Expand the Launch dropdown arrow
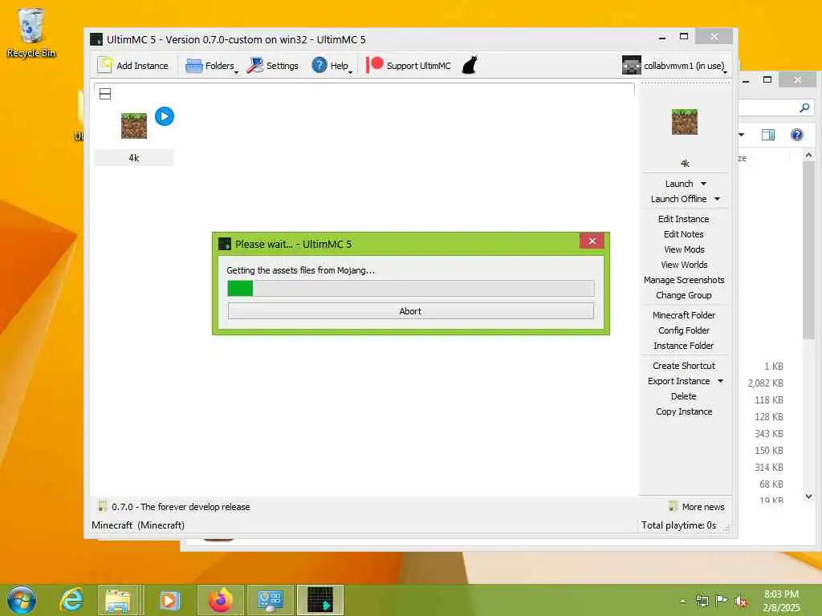822x616 pixels. (x=703, y=184)
